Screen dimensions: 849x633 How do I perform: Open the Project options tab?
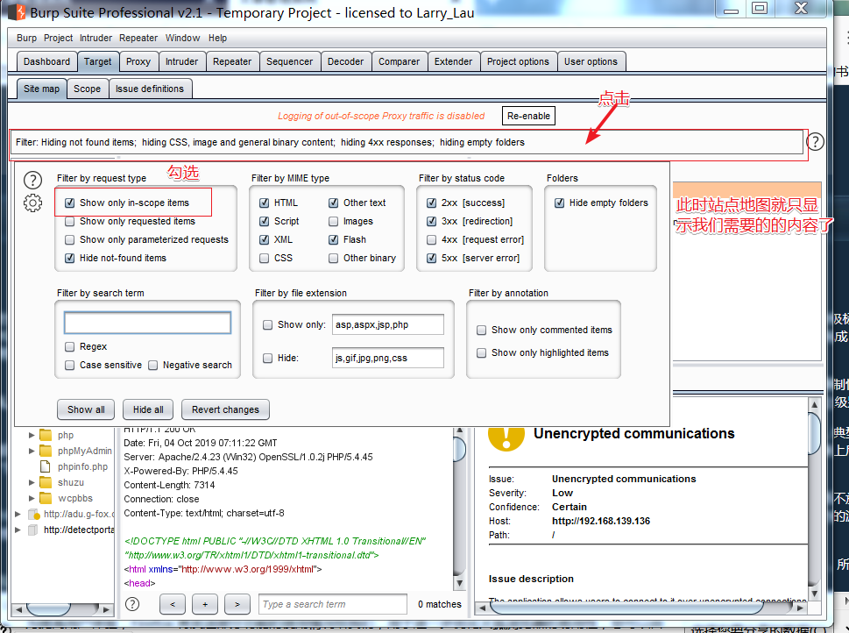(518, 61)
